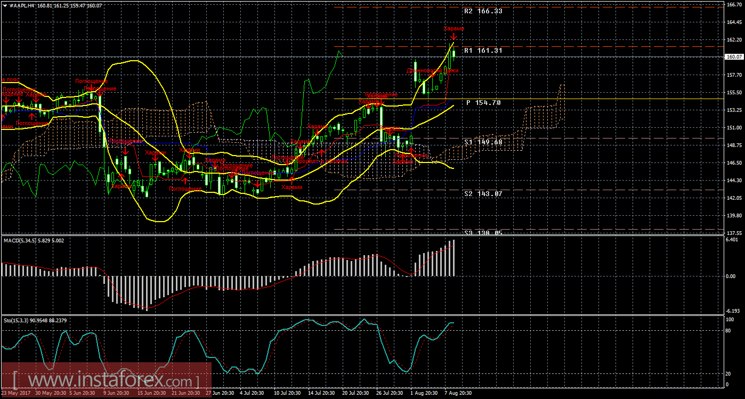
Task: Click the -6.193 value on the MACD scale
Action: [734, 311]
